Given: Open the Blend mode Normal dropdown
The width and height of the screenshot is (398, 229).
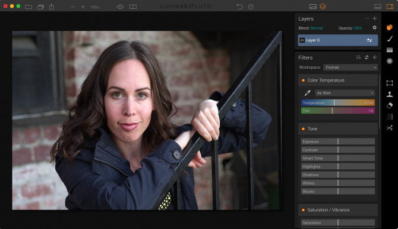Looking at the screenshot, I should click(316, 28).
